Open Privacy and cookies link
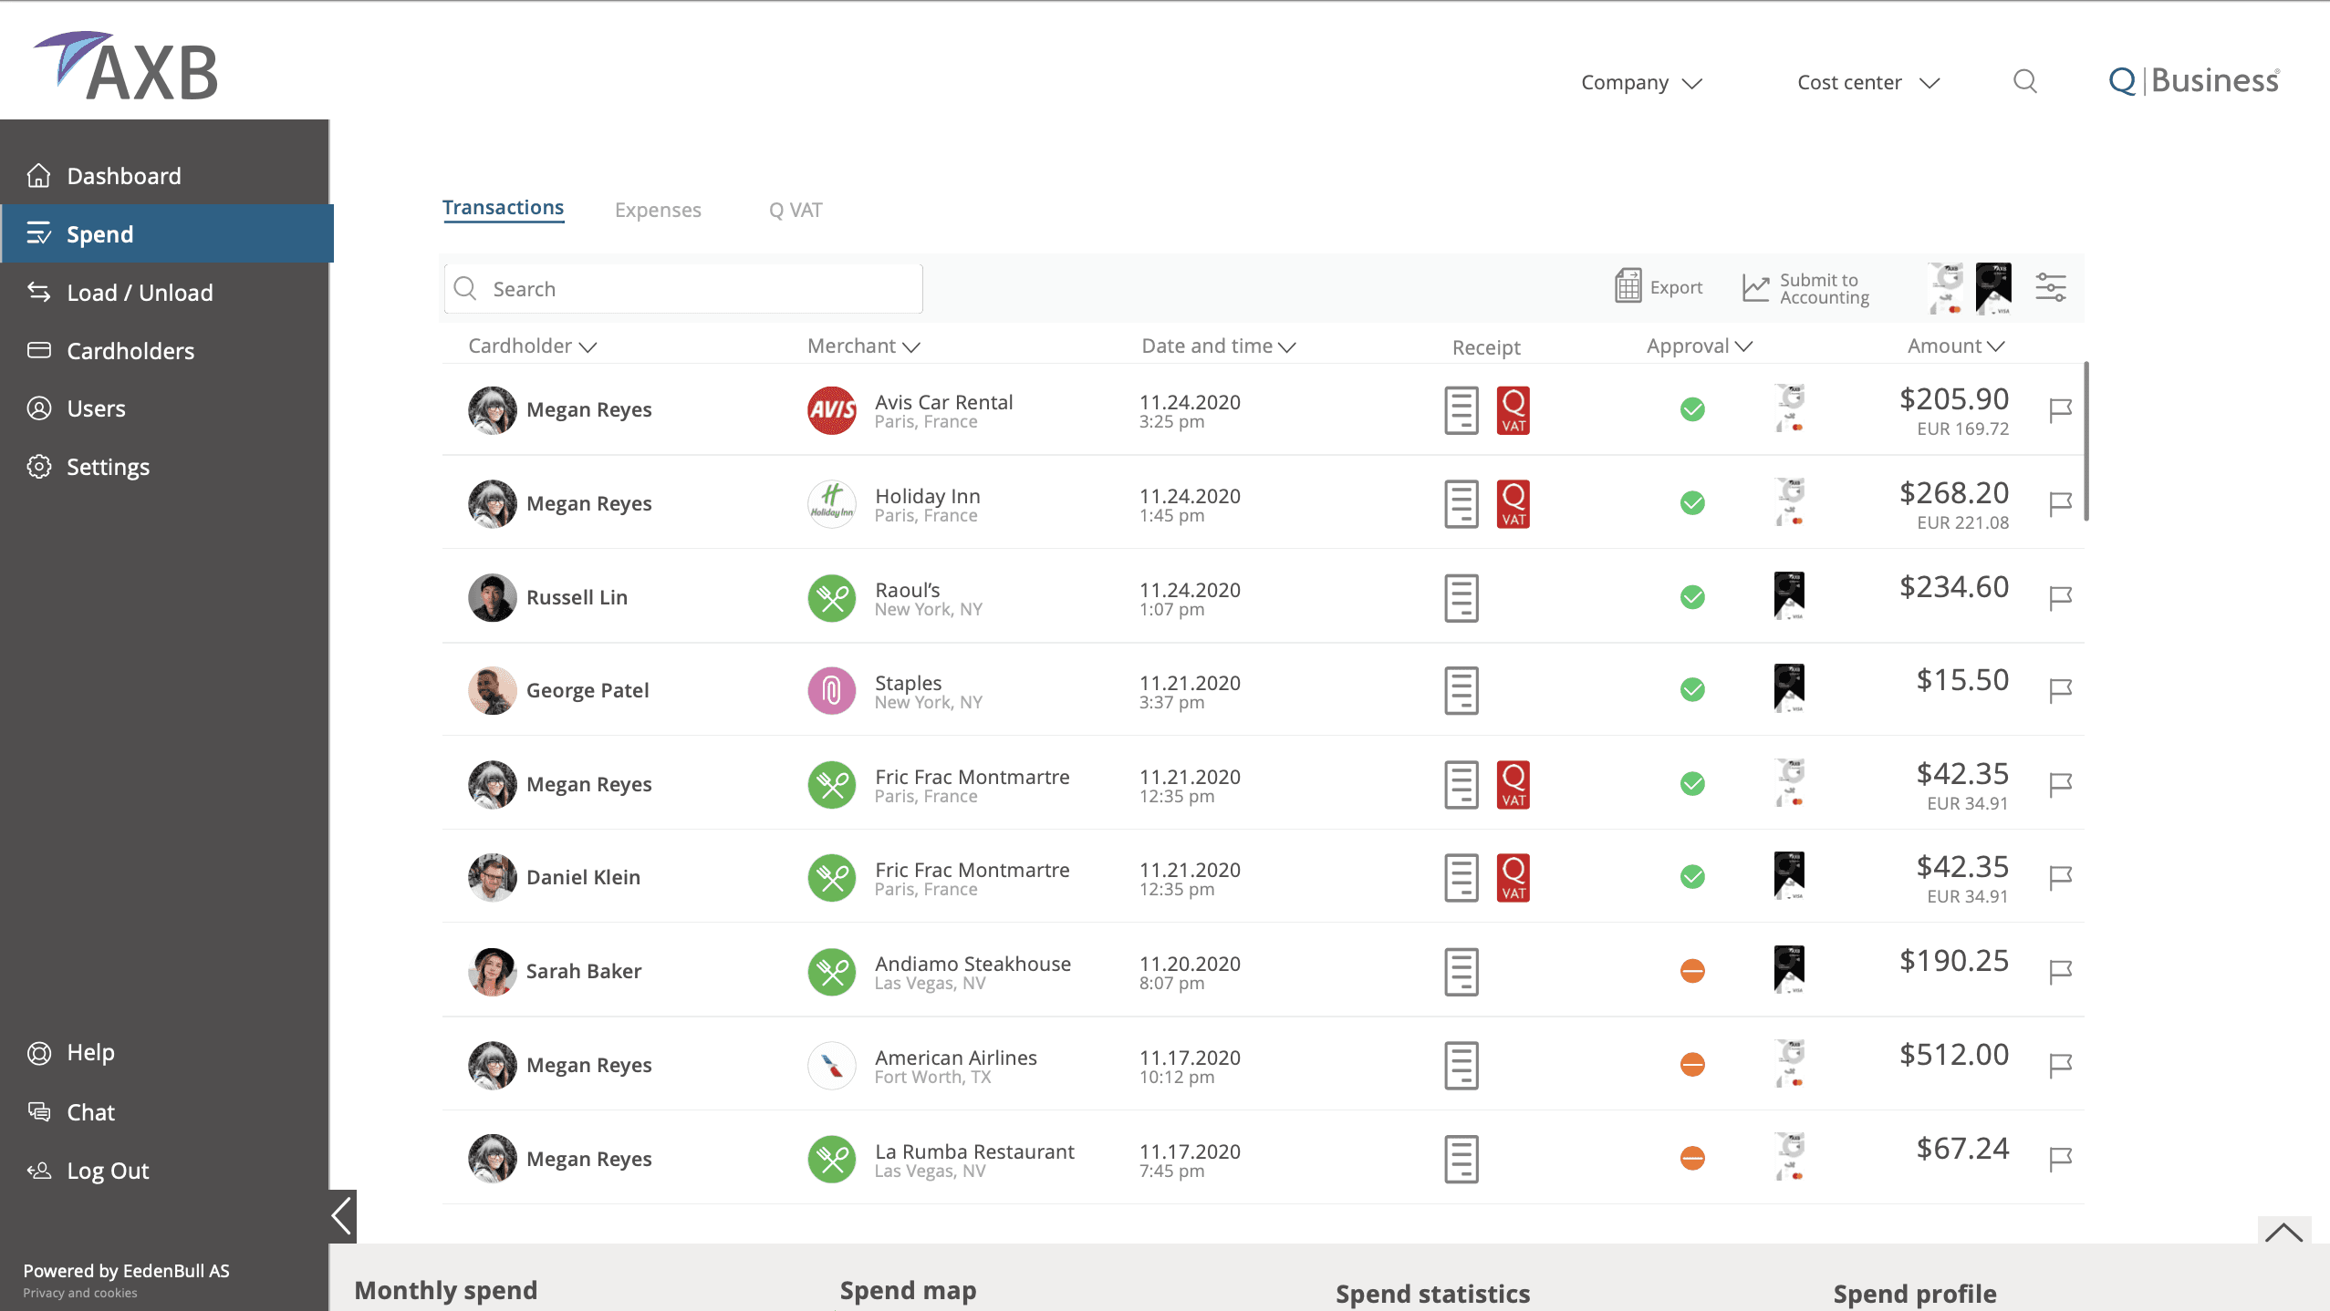2330x1311 pixels. coord(80,1293)
